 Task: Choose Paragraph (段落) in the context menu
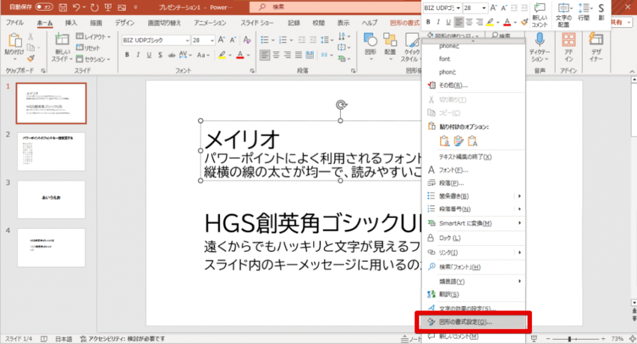click(473, 183)
